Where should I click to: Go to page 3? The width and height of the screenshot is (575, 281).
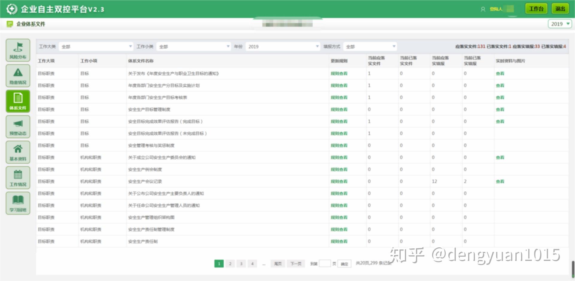(241, 264)
